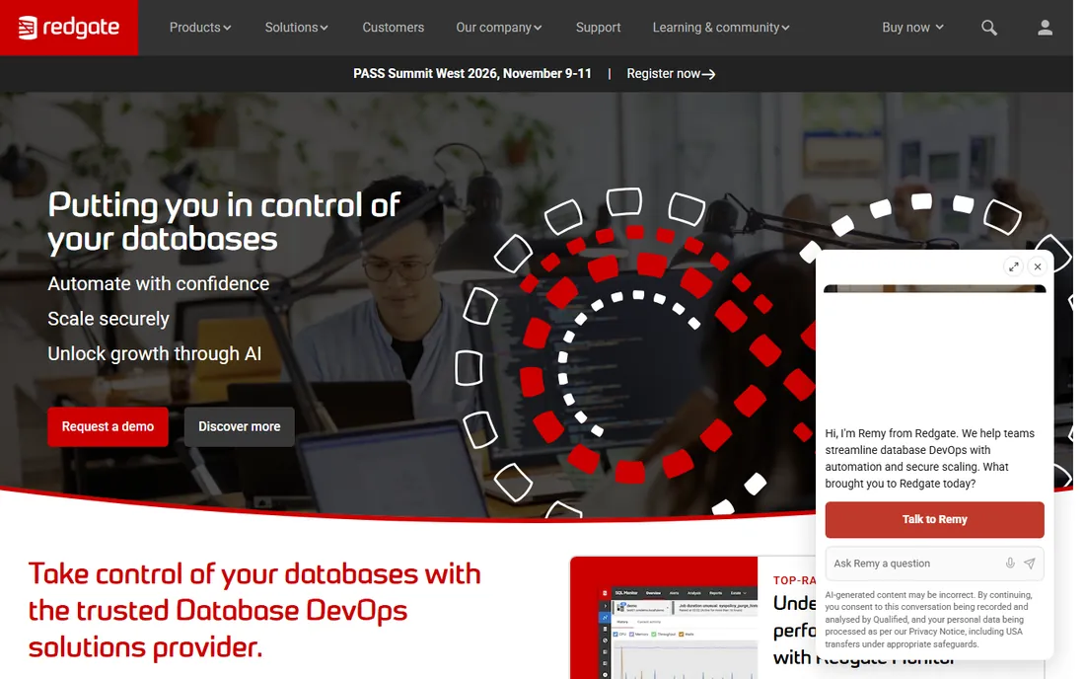Expand the Remy chat window
This screenshot has height=679, width=1085.
point(1013,266)
